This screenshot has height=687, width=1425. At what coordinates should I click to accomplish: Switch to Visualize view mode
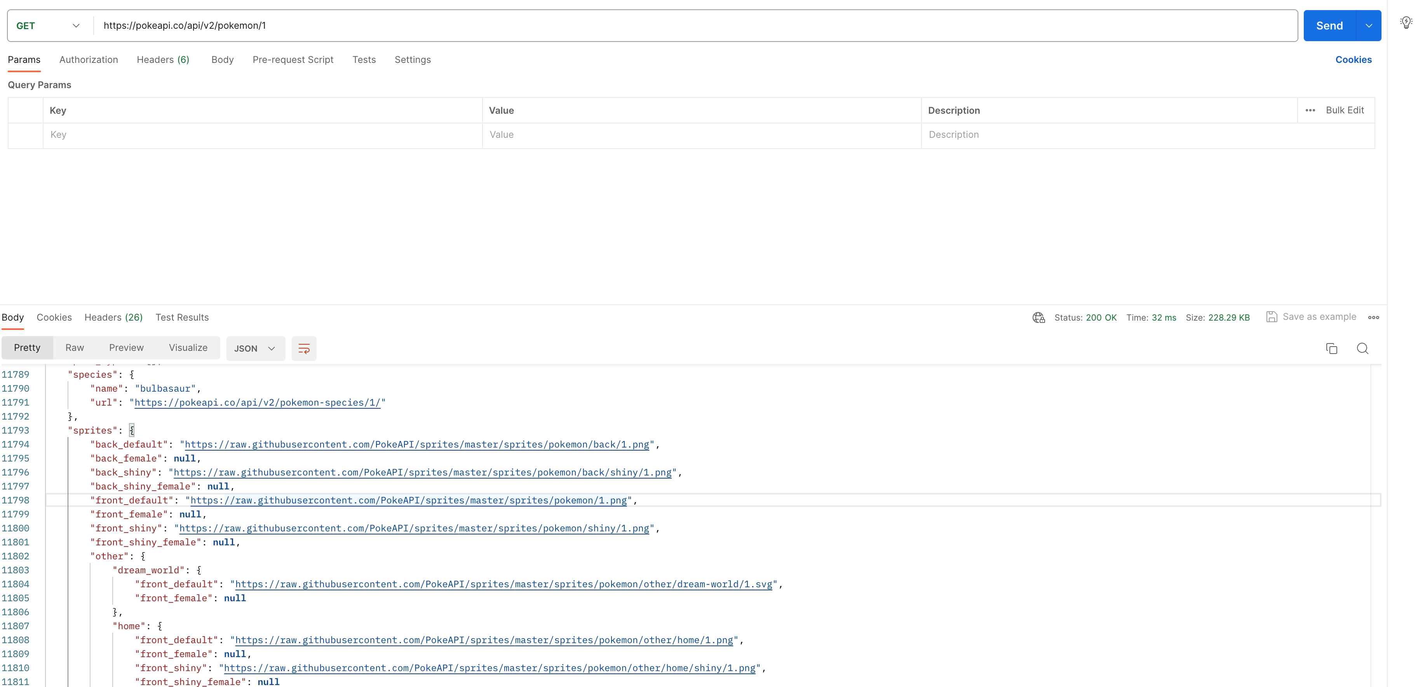(188, 348)
